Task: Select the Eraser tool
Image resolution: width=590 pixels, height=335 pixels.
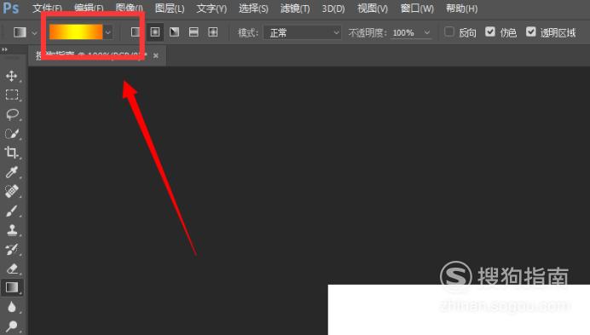Action: (12, 269)
